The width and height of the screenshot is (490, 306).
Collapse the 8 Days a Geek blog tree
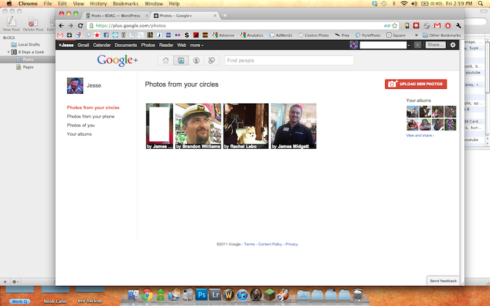(9, 52)
